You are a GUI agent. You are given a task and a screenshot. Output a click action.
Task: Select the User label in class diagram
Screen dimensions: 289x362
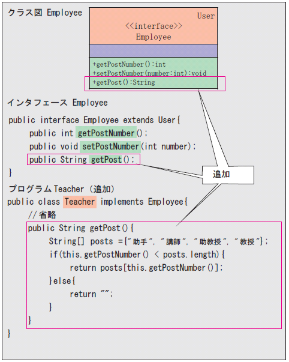[x=206, y=16]
